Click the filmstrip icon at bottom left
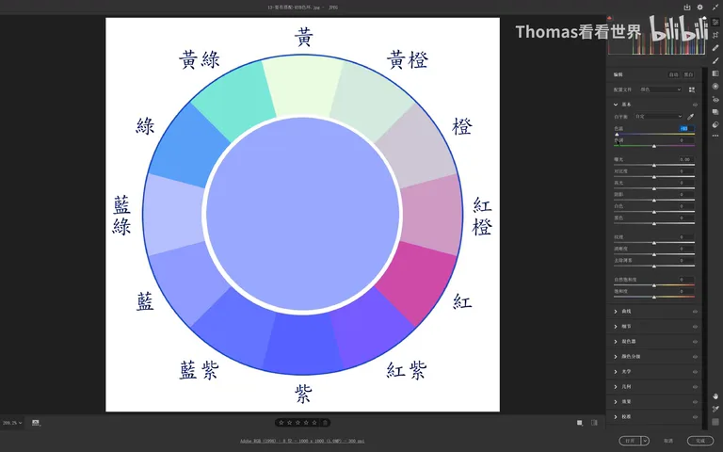This screenshot has height=452, width=723. (36, 423)
